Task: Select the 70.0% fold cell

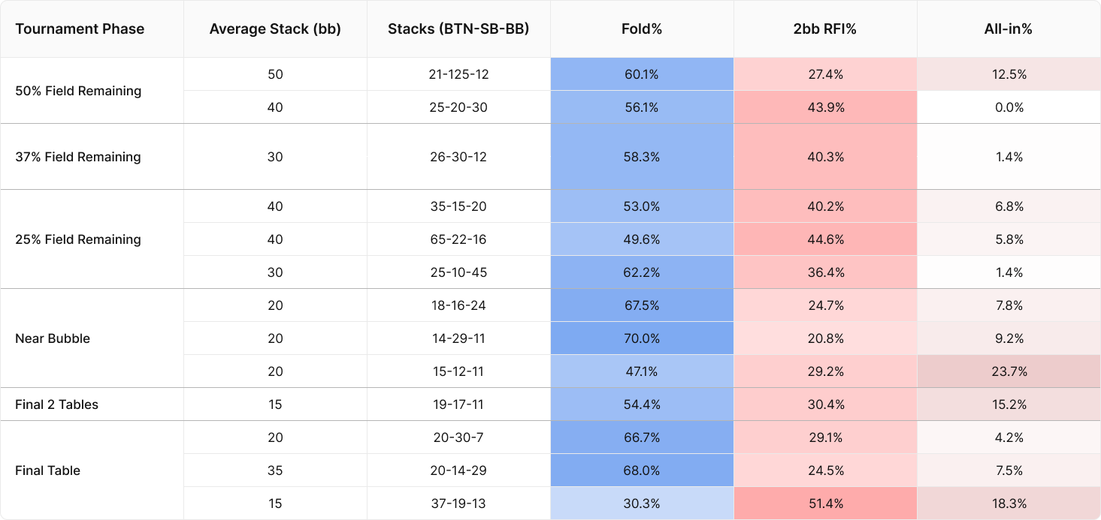Action: pyautogui.click(x=642, y=338)
